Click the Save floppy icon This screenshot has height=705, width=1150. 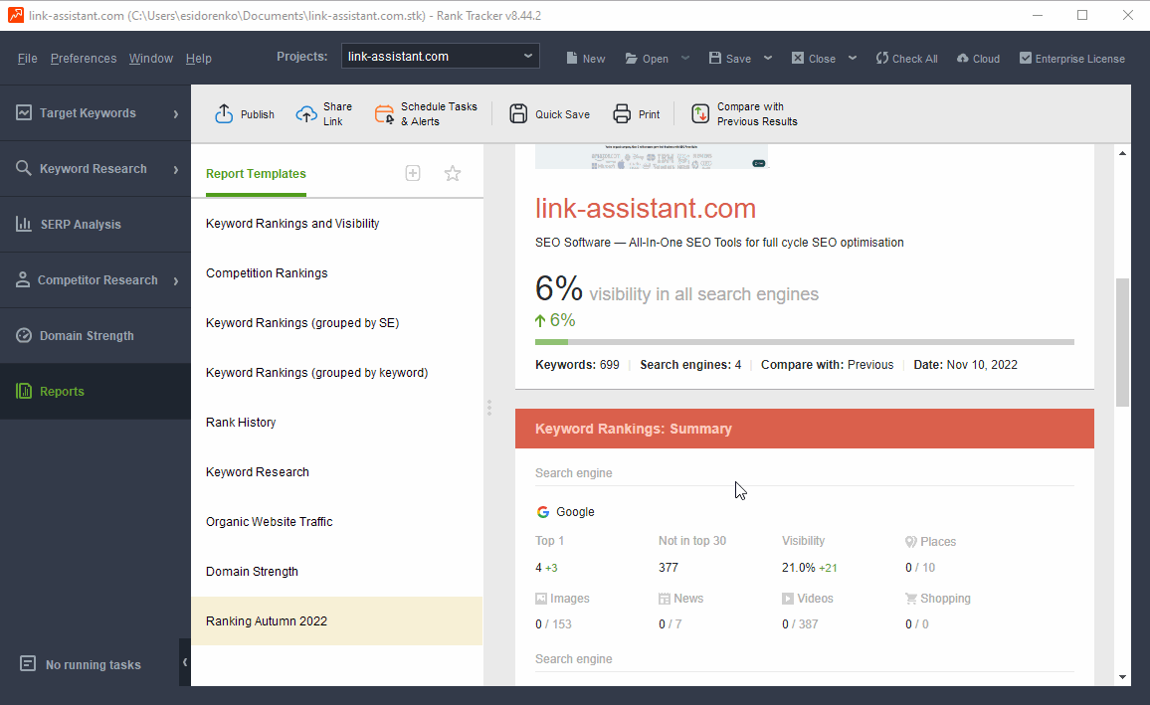(715, 58)
